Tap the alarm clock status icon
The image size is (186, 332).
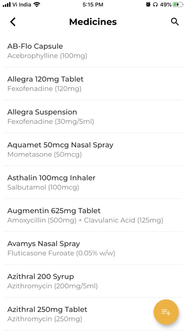(148, 4)
